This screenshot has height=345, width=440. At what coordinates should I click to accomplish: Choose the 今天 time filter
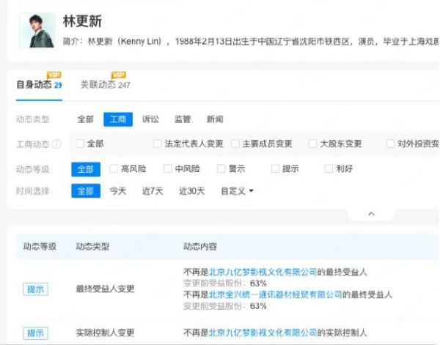tap(117, 191)
